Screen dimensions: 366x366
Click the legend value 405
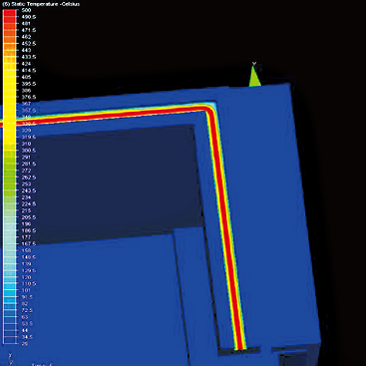26,77
